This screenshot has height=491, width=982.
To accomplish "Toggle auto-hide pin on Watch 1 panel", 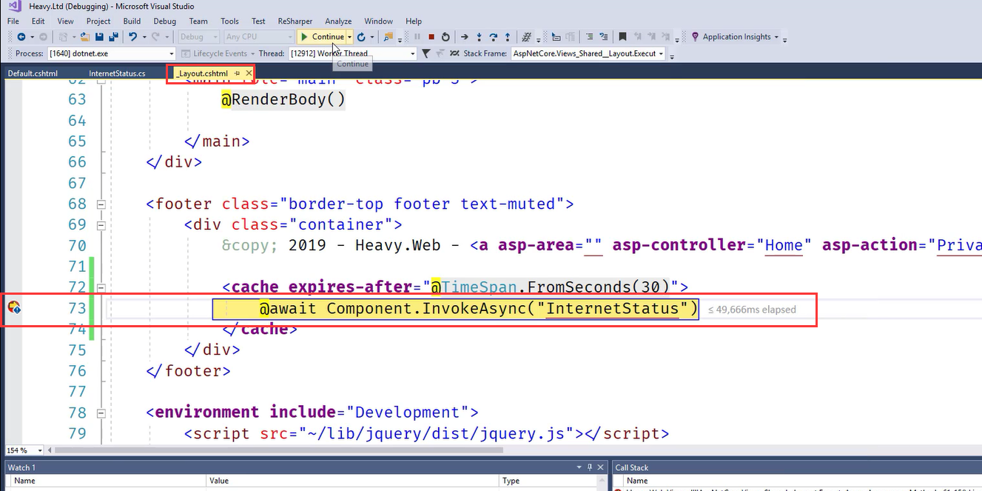I will (x=590, y=467).
